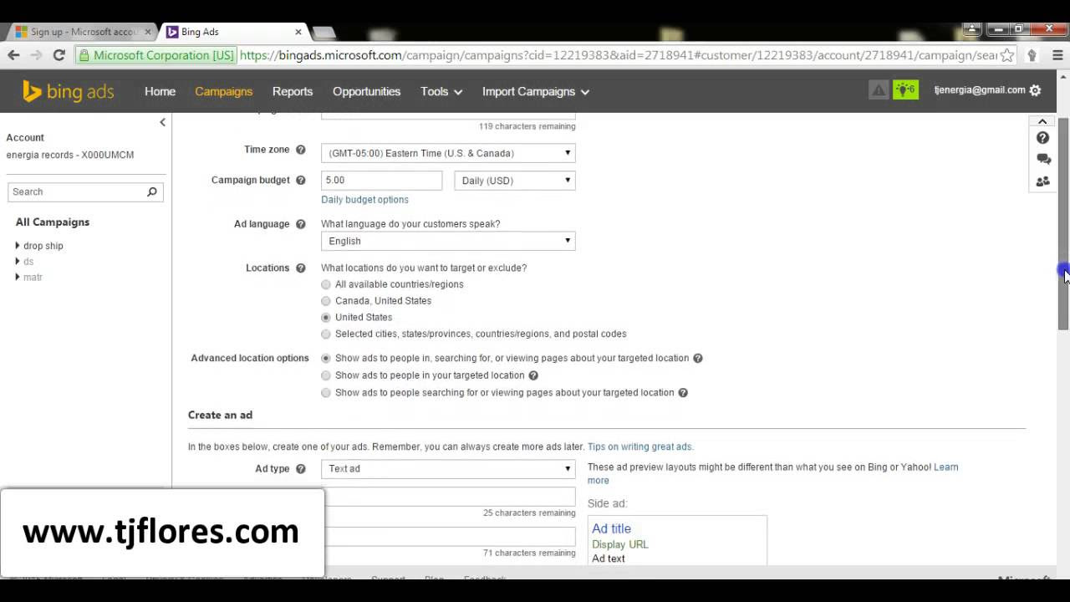The image size is (1070, 602).
Task: Click page vertical scrollbar thumb
Action: pos(1063,224)
